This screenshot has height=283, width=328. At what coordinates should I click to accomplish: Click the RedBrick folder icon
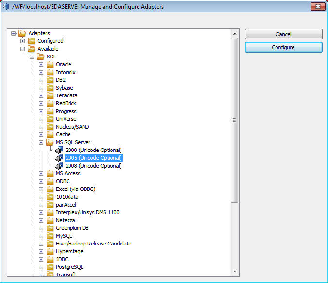click(50, 103)
